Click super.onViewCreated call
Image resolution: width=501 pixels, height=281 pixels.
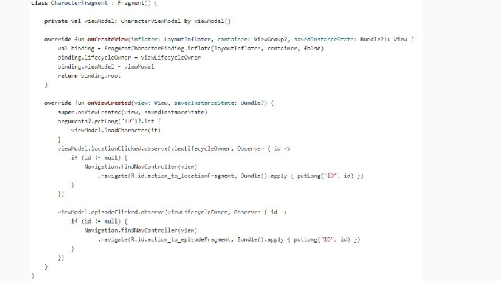coord(132,112)
